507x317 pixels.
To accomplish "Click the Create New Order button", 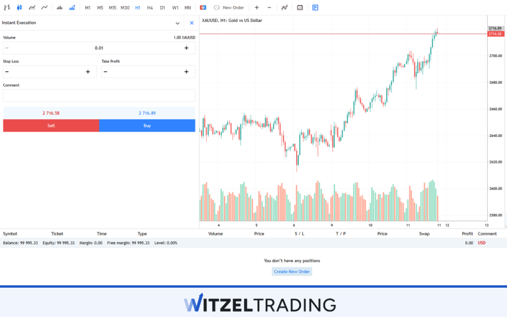I will tap(292, 271).
